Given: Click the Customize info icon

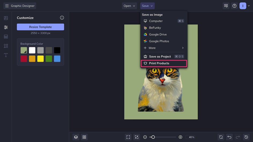Looking at the screenshot, I should pyautogui.click(x=62, y=18).
